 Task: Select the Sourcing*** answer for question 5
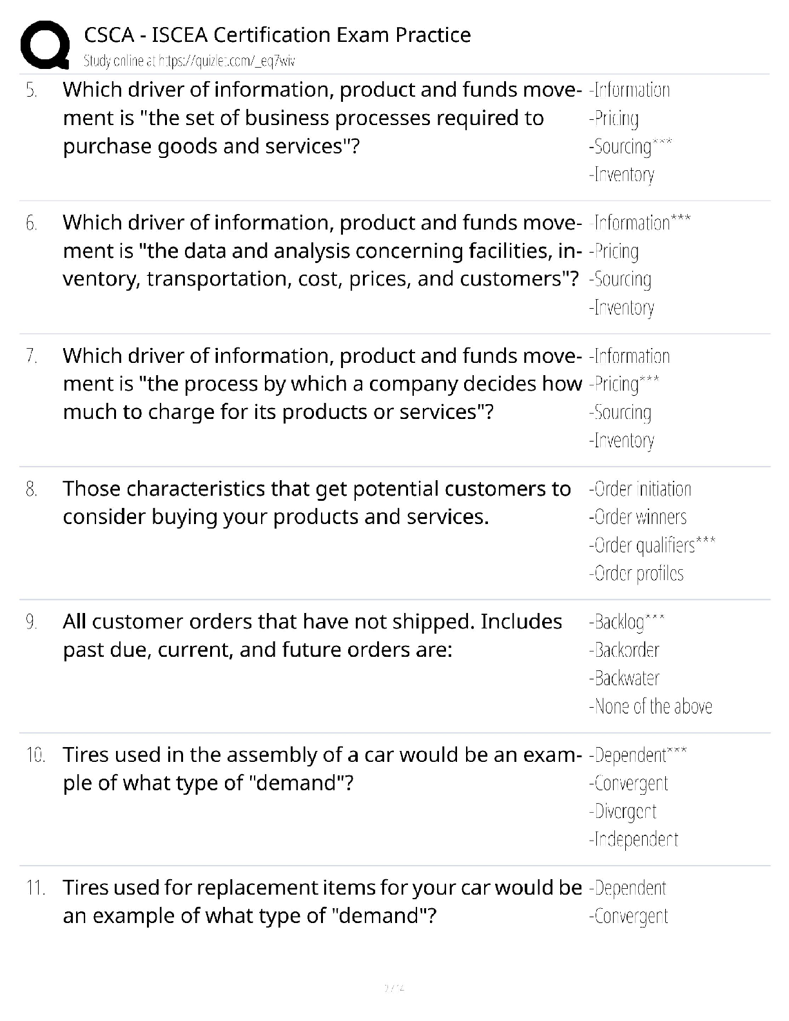(x=630, y=146)
